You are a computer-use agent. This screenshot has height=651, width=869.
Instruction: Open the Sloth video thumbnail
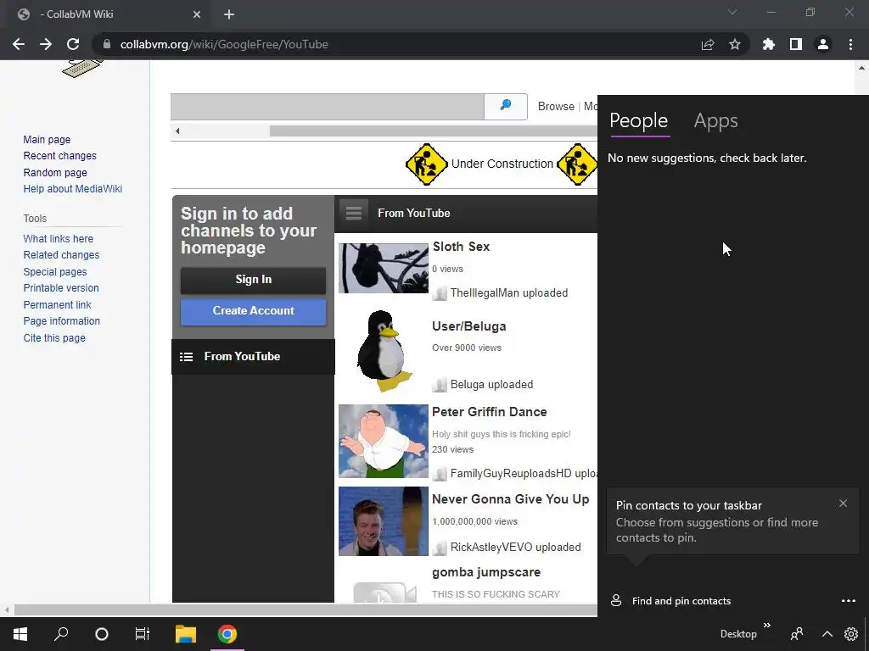point(384,268)
